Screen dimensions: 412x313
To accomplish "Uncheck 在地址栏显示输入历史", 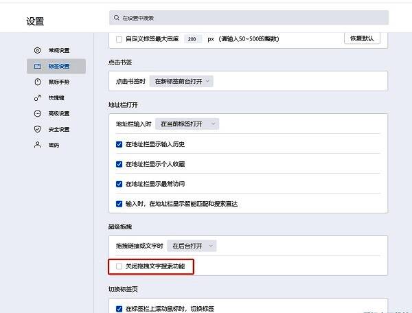I will pos(119,144).
